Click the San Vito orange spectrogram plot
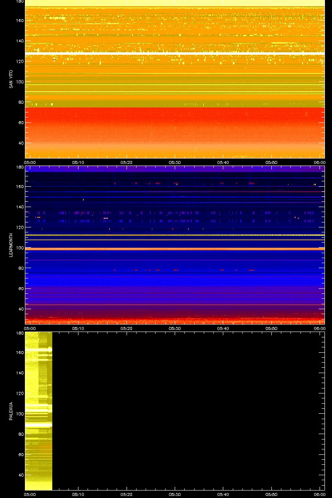This screenshot has width=332, height=498. (175, 79)
